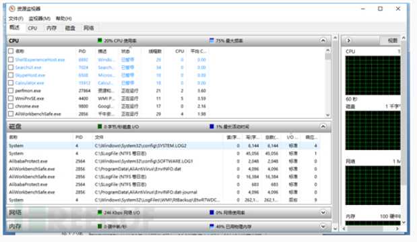Switch to the 磁盘 tab
The image size is (417, 242).
(x=70, y=28)
